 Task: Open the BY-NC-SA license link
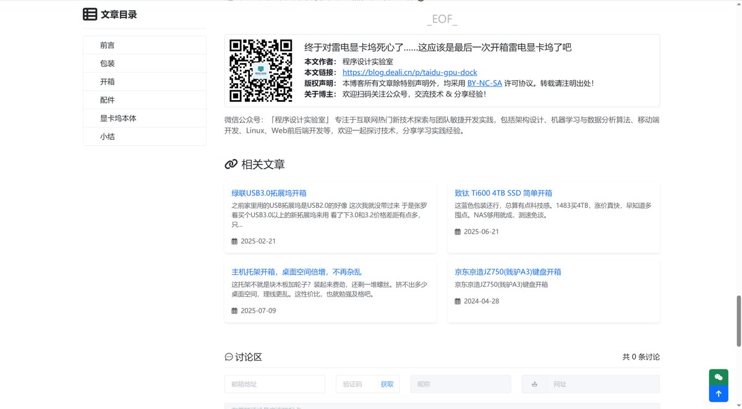coord(484,83)
